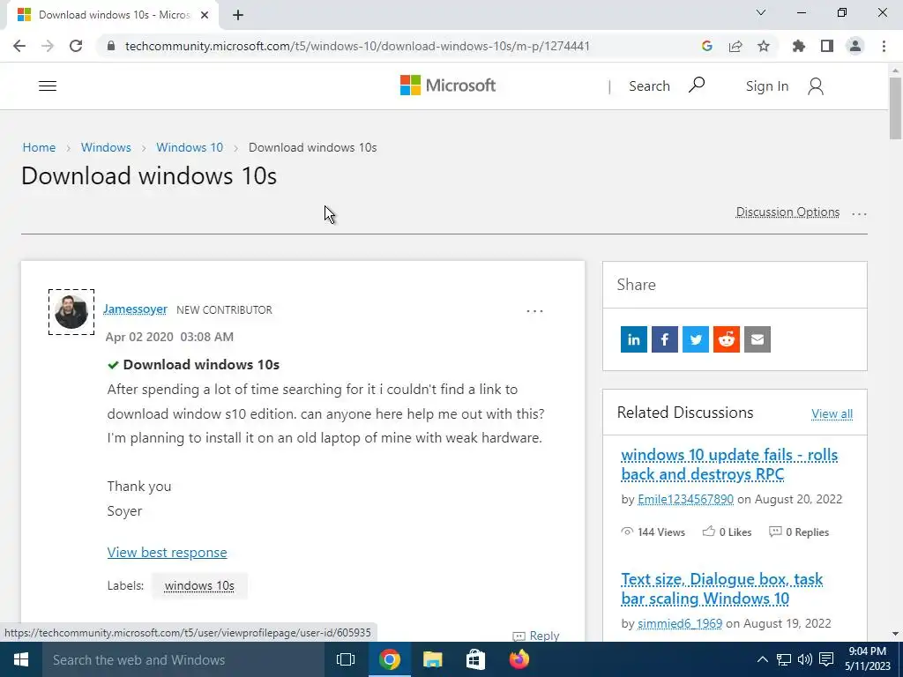Click the Google icon in address bar

tap(707, 46)
